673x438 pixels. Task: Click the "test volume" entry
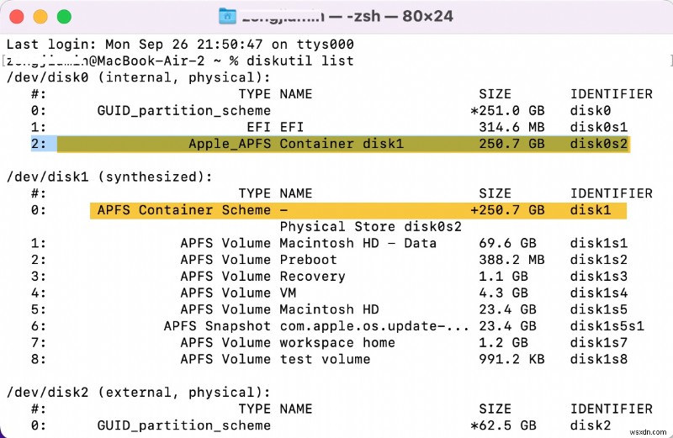point(325,359)
